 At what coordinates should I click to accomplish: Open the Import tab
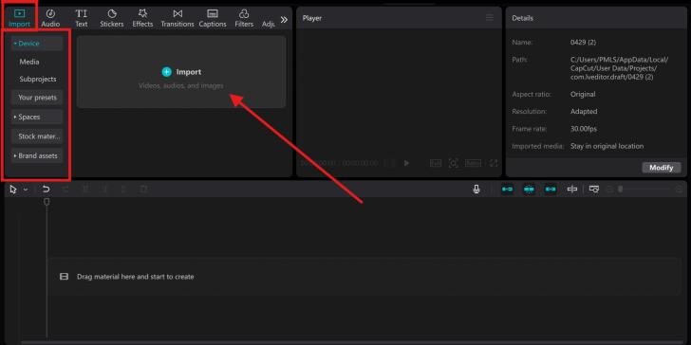pyautogui.click(x=19, y=19)
